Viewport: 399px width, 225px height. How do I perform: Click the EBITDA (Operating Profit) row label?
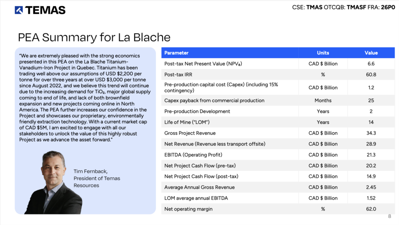(193, 155)
